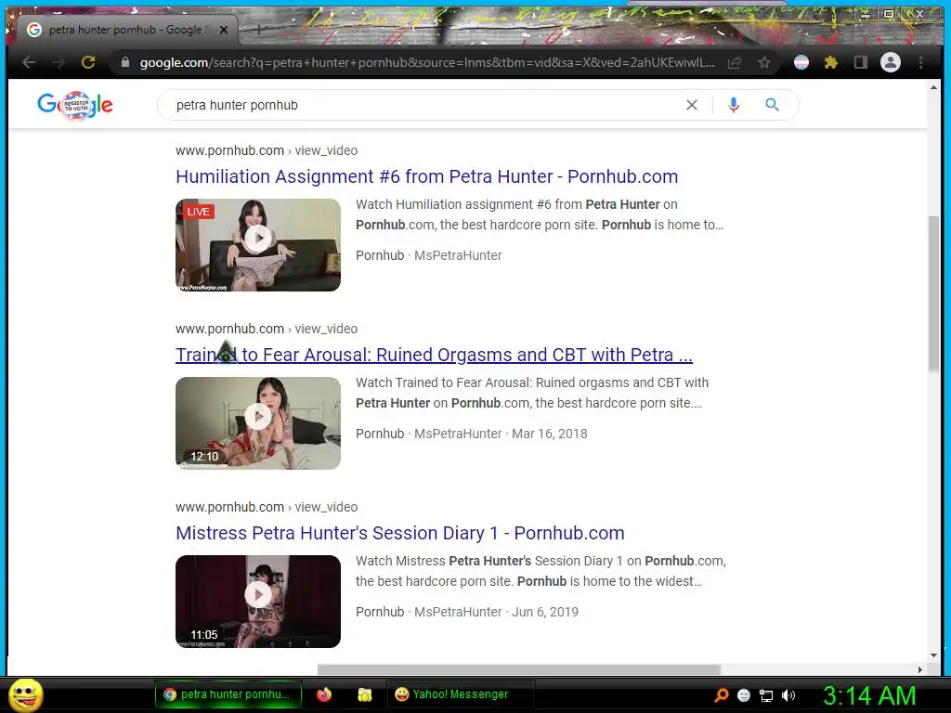Share this page from the address bar
Viewport: 951px width, 713px height.
(x=735, y=62)
